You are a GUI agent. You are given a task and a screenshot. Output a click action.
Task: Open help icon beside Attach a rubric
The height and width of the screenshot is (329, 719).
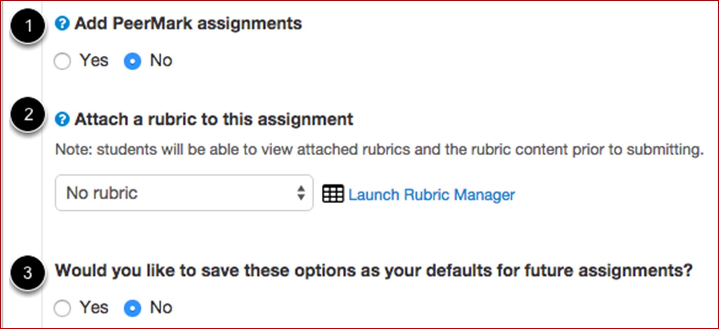click(62, 119)
